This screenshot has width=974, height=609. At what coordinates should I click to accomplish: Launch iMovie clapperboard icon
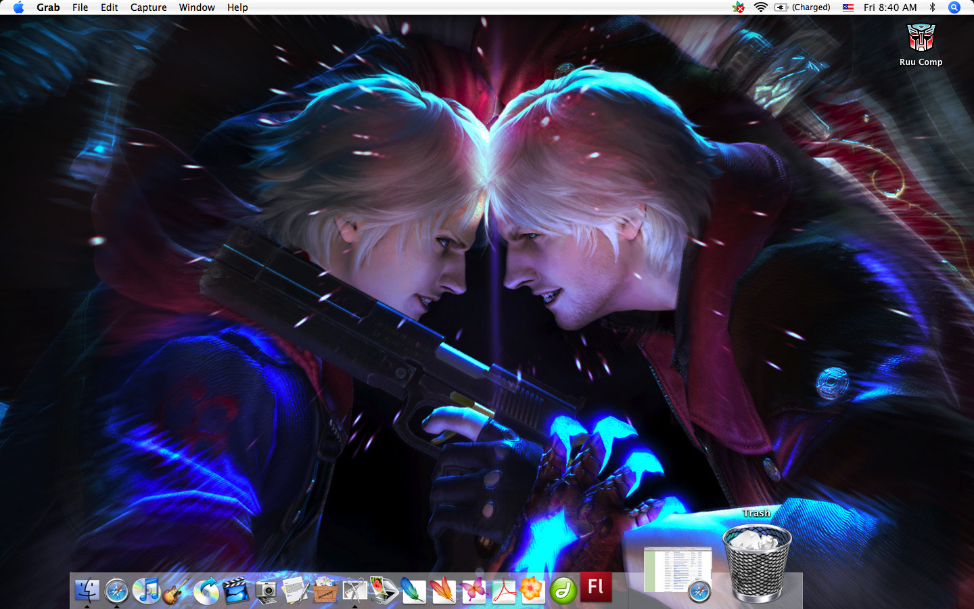point(235,591)
